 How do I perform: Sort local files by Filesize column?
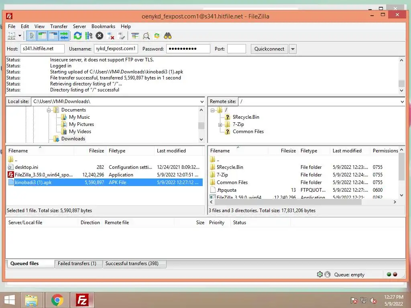coord(96,151)
